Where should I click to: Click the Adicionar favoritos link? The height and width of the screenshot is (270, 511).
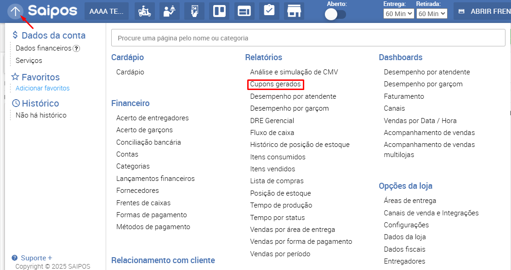(43, 88)
